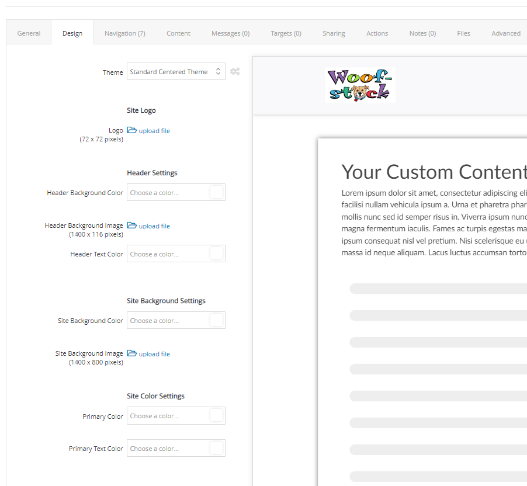527x486 pixels.
Task: Open the Advanced tab
Action: (506, 33)
